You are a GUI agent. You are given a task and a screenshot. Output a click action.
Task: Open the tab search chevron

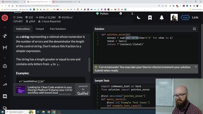186,2
